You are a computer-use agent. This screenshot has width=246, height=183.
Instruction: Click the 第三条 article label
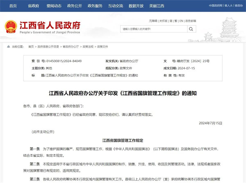coord(35,179)
